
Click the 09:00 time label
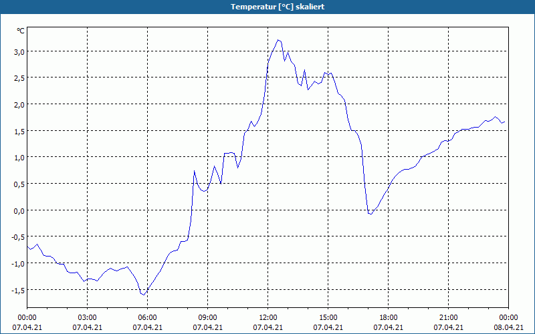click(207, 318)
